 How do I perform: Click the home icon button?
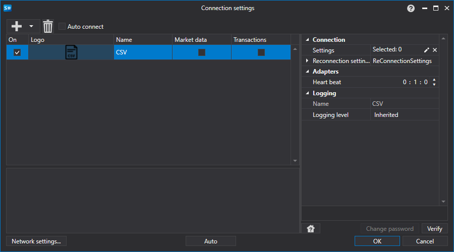coord(311,229)
